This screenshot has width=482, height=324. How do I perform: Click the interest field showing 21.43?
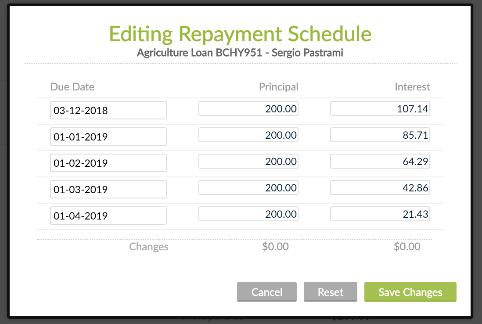pyautogui.click(x=380, y=214)
